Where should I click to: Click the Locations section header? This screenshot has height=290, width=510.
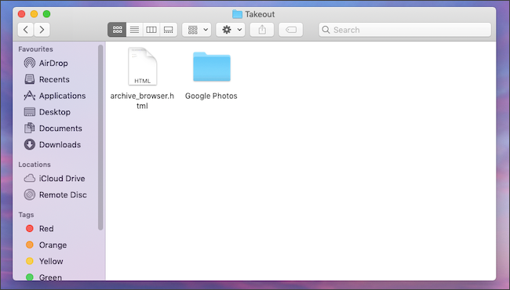[35, 165]
